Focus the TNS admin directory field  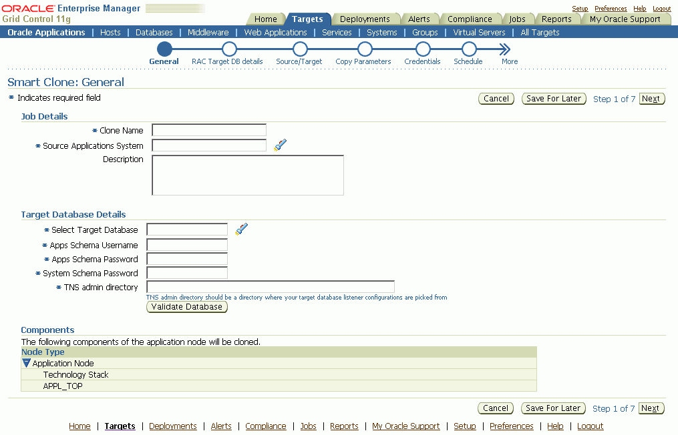coord(271,287)
